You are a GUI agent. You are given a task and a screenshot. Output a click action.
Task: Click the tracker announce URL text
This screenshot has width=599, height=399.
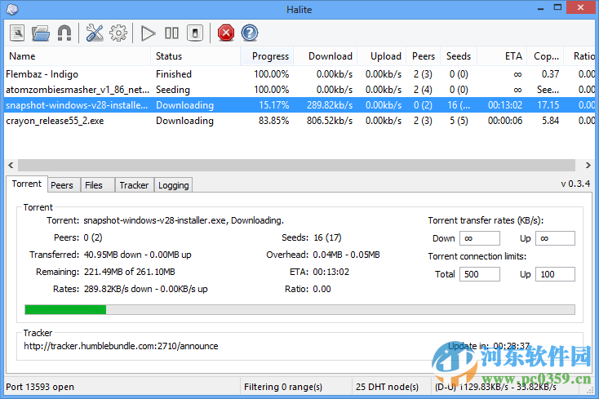click(121, 346)
